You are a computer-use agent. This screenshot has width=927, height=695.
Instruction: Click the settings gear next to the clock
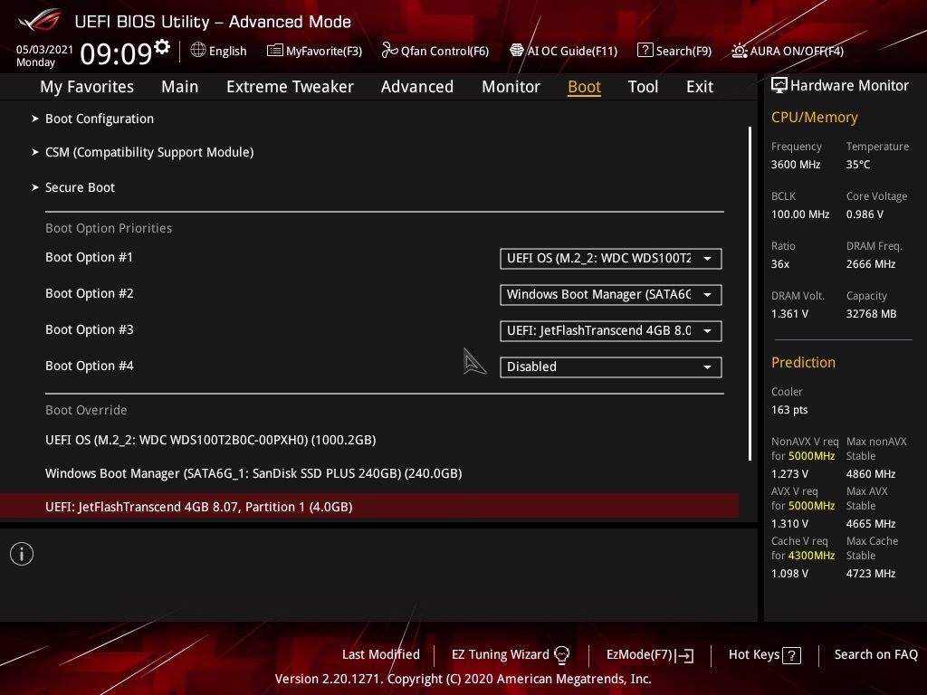coord(162,47)
